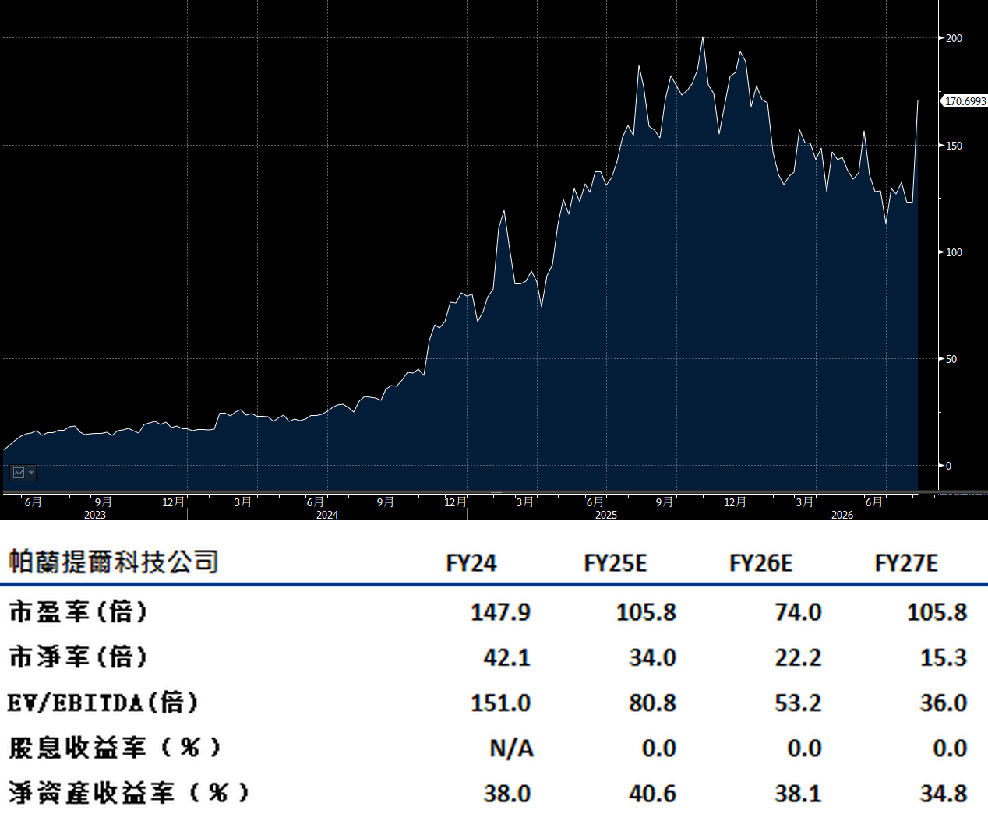Image resolution: width=988 pixels, height=817 pixels.
Task: Click the chart type line icon
Action: pos(18,473)
